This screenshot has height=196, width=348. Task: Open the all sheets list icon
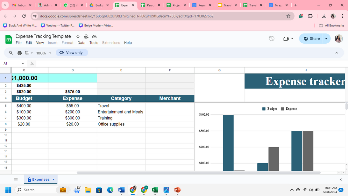pos(16,179)
